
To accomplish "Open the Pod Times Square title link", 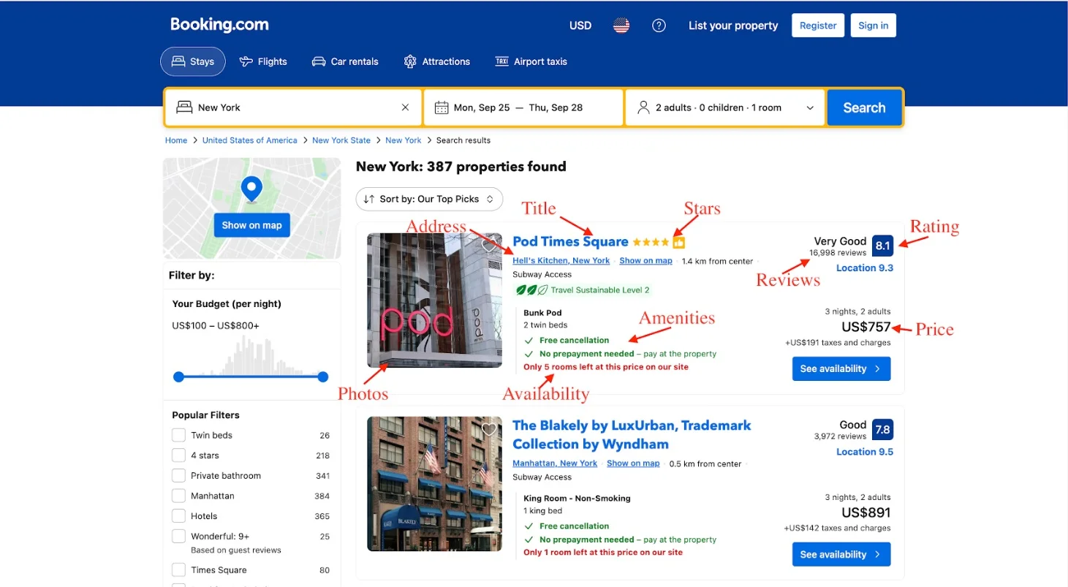I will click(x=570, y=242).
